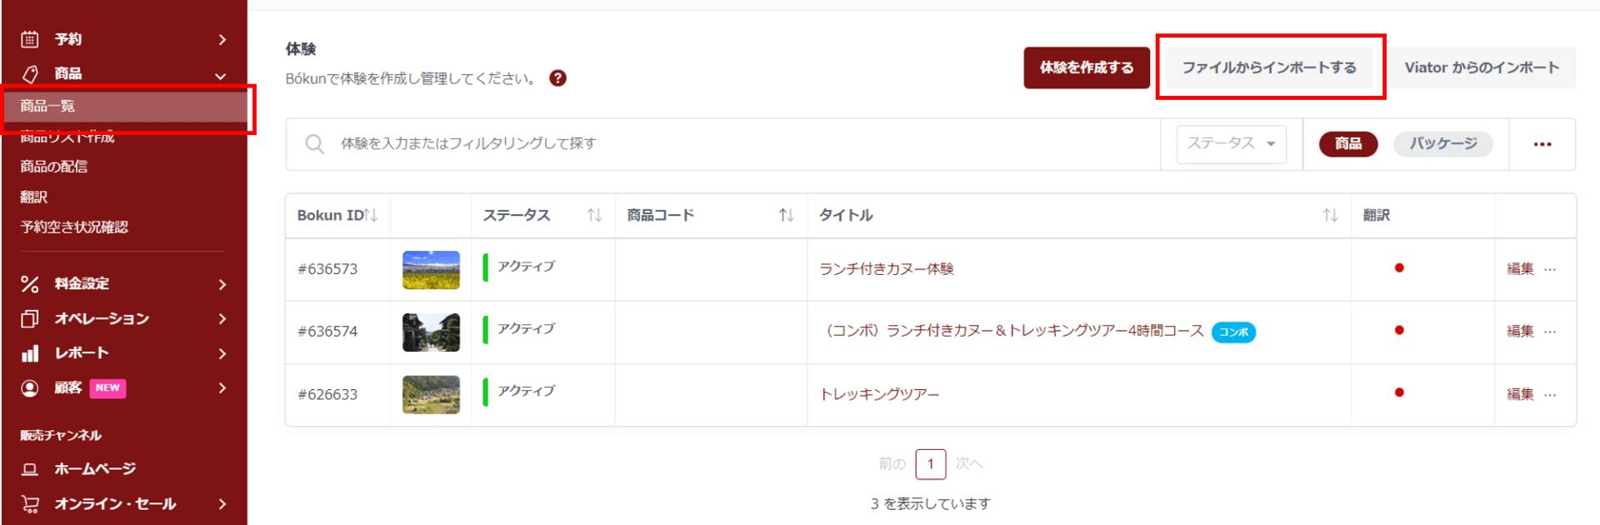Open the ステータス filter dropdown

pyautogui.click(x=1231, y=144)
